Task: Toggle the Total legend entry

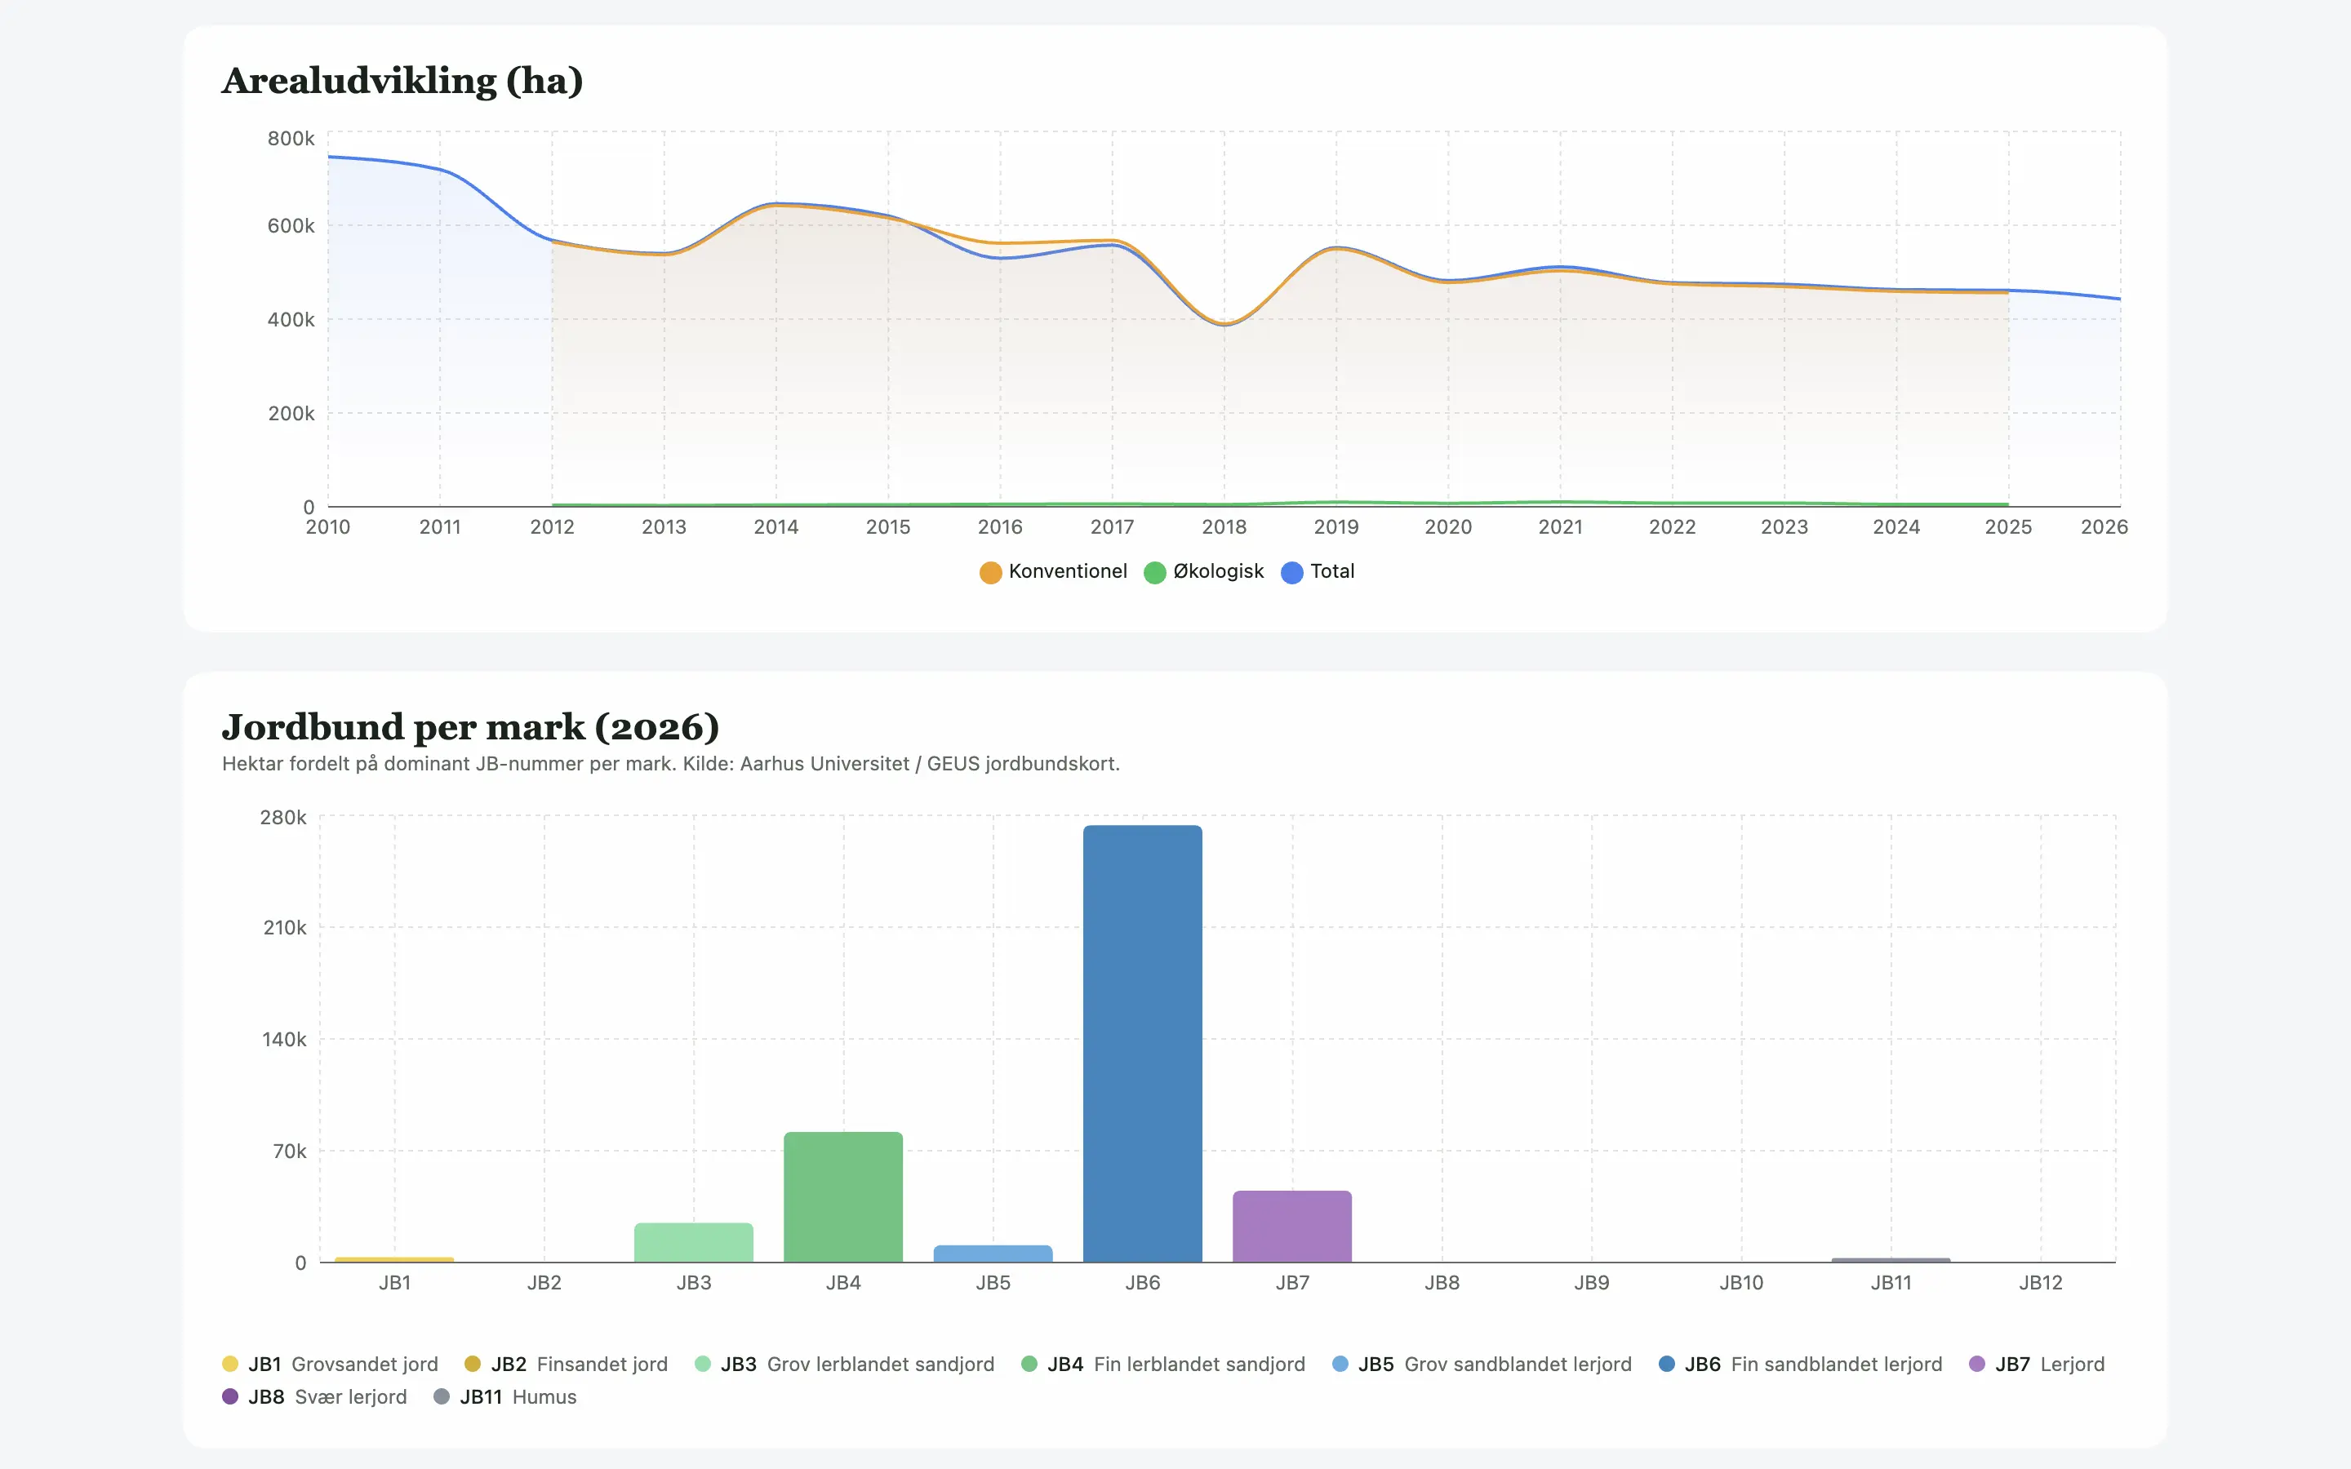Action: tap(1318, 571)
